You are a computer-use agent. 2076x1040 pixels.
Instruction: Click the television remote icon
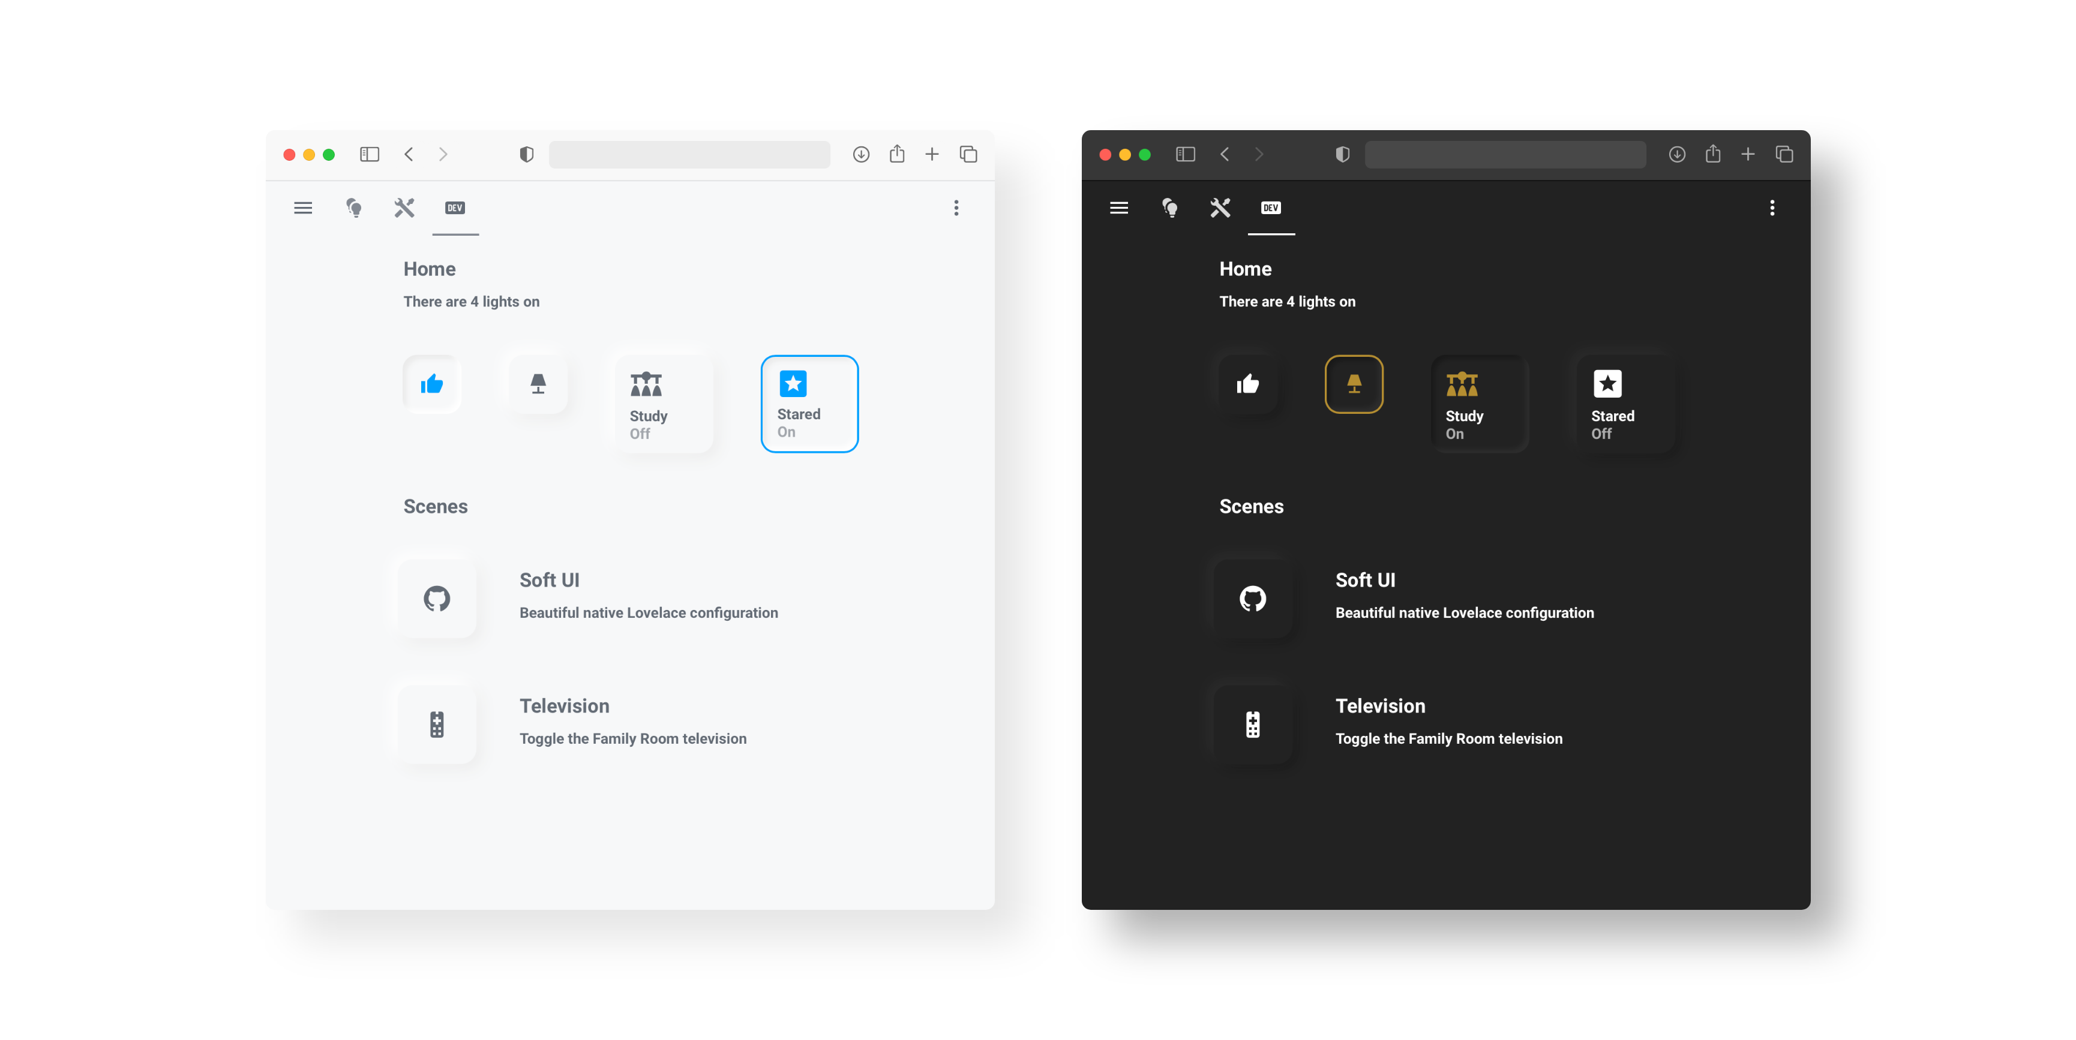coord(436,725)
